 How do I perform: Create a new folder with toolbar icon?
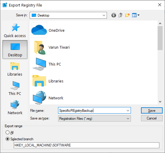[127, 15]
